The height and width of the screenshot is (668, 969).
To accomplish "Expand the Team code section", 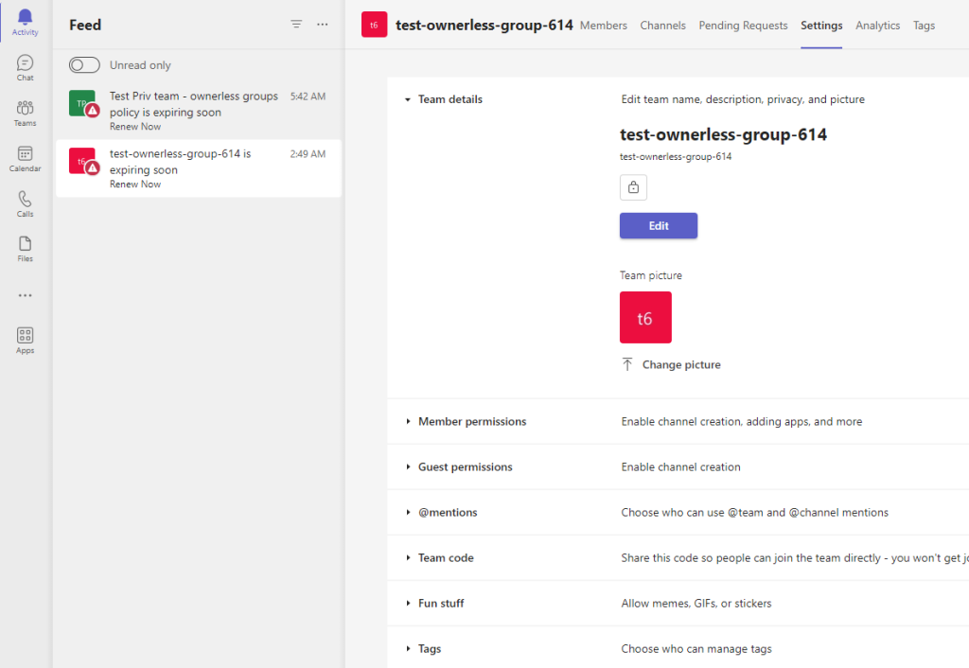I will tap(408, 558).
